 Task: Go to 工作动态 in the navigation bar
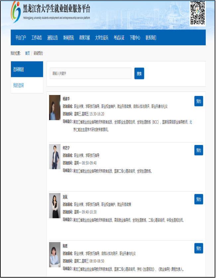coord(37,38)
